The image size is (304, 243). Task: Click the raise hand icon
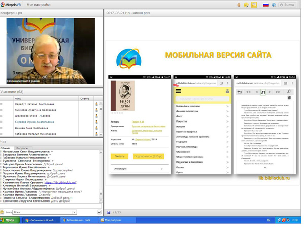[x=239, y=5]
